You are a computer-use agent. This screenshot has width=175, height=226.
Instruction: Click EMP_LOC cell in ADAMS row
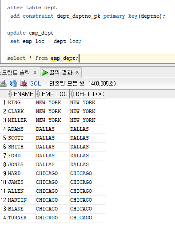[52, 129]
